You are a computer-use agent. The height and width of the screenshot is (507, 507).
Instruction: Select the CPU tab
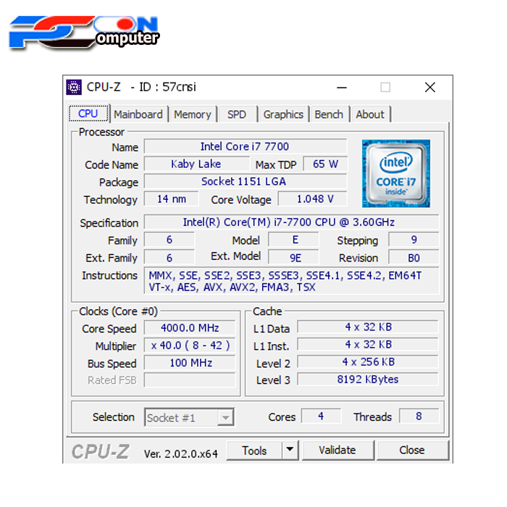[x=88, y=114]
